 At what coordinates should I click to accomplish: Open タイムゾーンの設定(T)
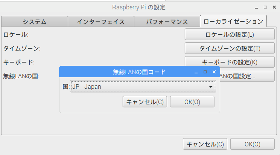point(230,48)
